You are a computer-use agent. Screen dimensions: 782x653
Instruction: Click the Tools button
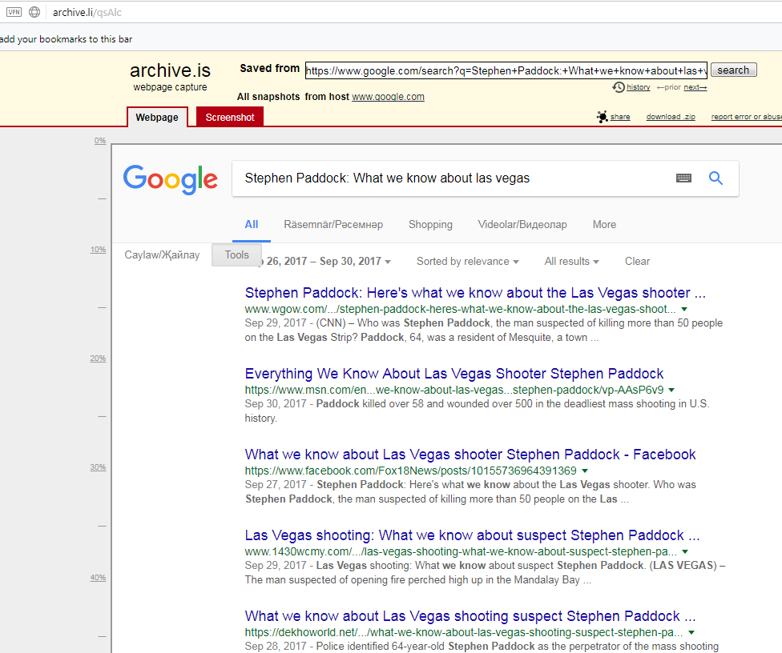coord(237,255)
